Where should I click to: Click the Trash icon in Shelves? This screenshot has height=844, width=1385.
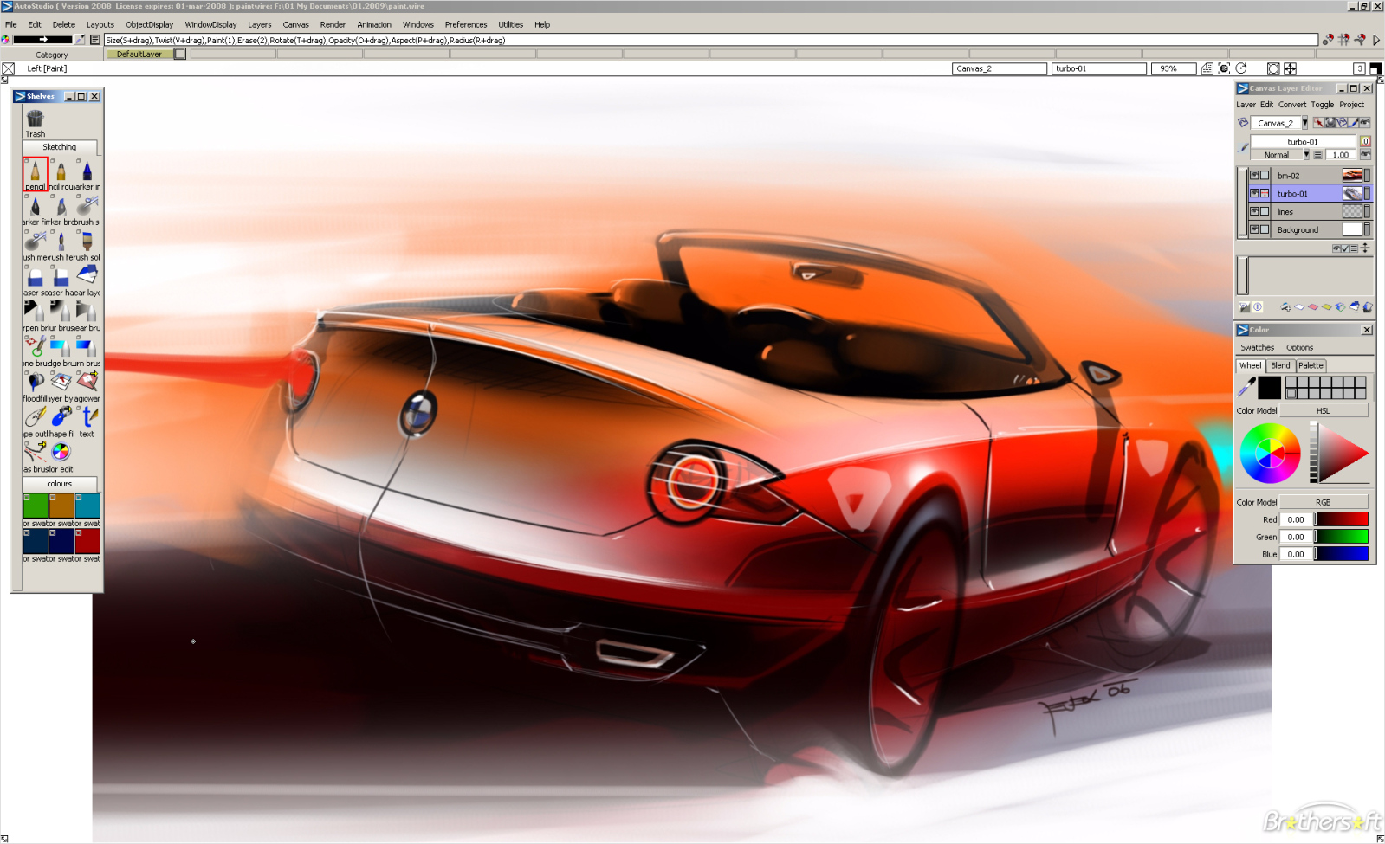point(35,122)
